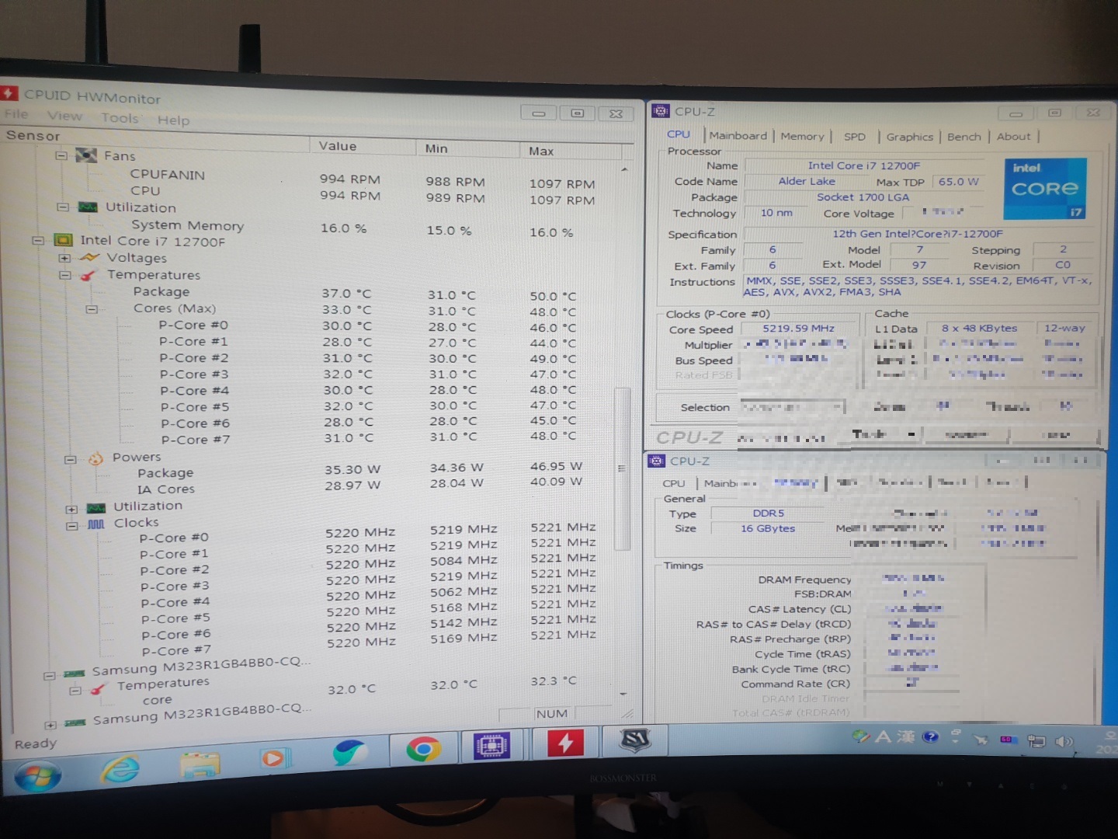Switch to the SPD tab in upper CPU-Z

[x=855, y=137]
